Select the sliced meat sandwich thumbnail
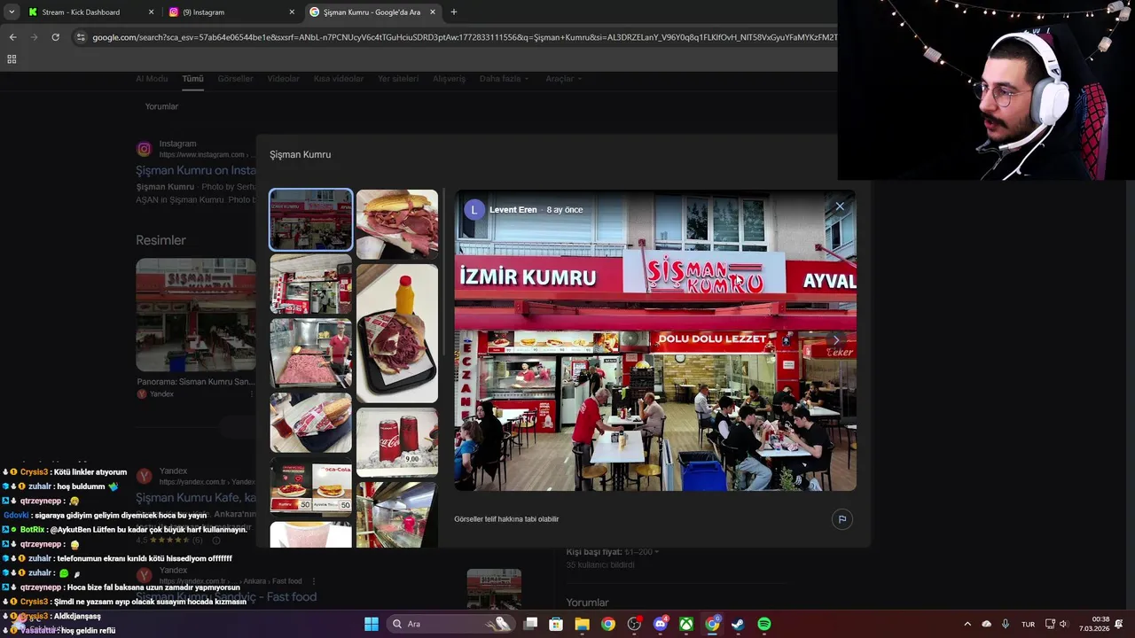 (x=396, y=224)
